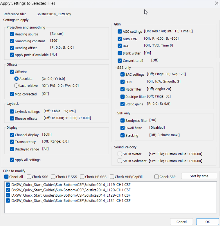
Task: Click the [Disabled] swell filter value
Action: click(x=157, y=128)
